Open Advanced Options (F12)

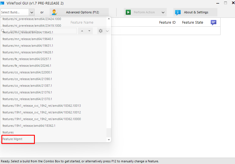click(79, 12)
